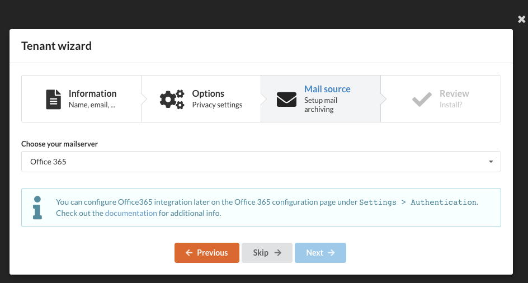Click the right arrow icon on Next button
The image size is (528, 283).
coord(331,253)
